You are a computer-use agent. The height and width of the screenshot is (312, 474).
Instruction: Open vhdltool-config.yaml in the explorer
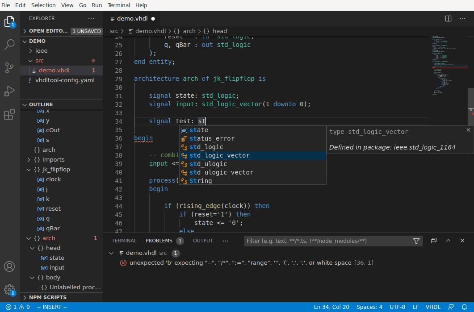point(65,80)
